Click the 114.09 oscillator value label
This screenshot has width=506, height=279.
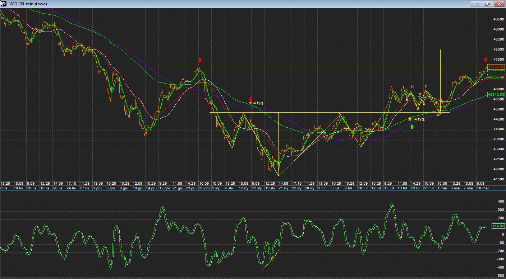coord(498,226)
